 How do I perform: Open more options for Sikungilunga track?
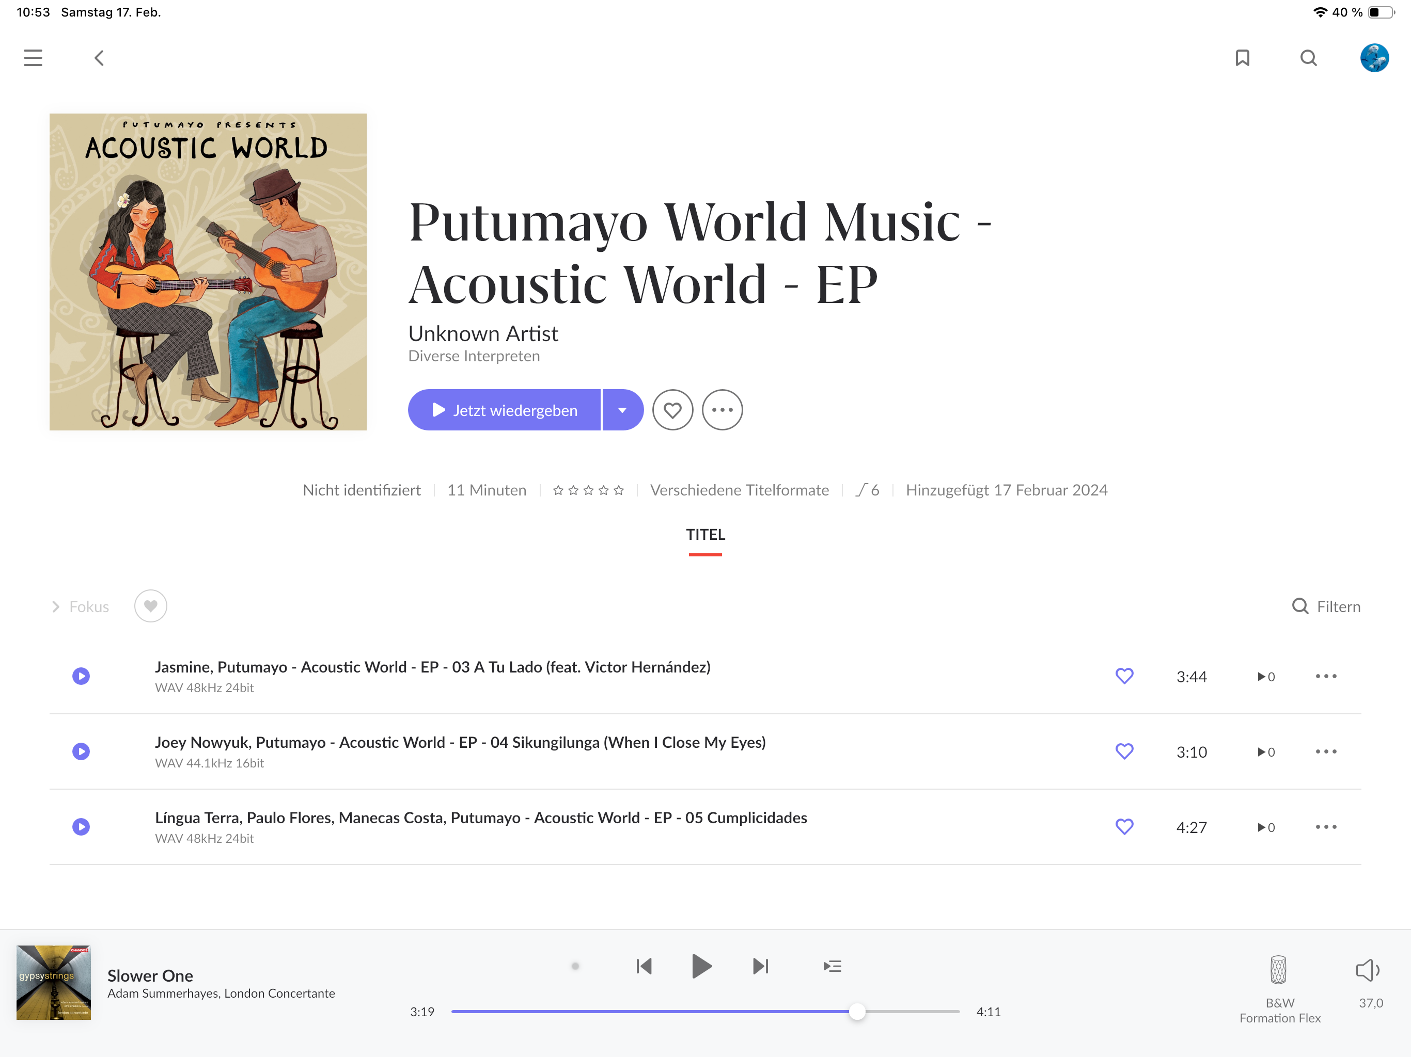click(x=1326, y=751)
